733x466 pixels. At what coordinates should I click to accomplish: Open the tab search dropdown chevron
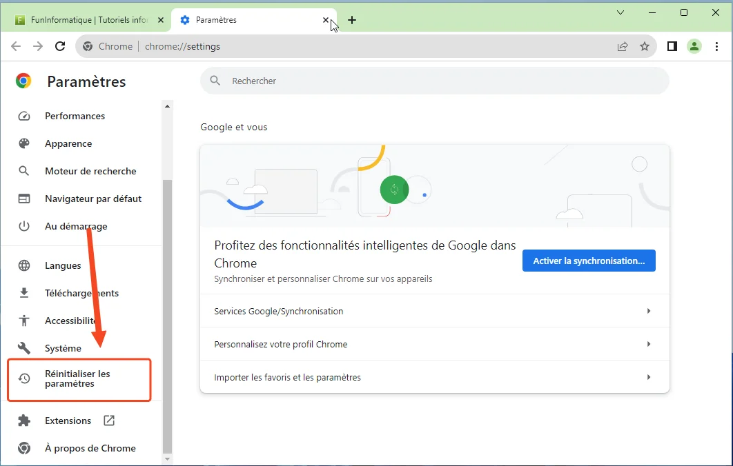pos(620,12)
